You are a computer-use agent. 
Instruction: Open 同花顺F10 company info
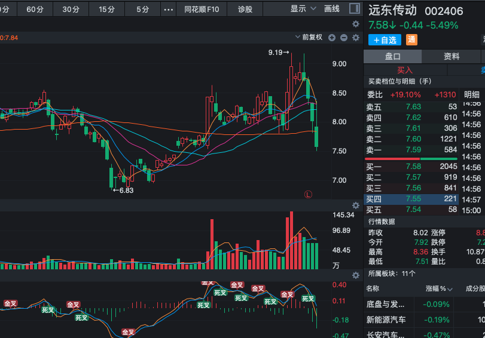(202, 10)
